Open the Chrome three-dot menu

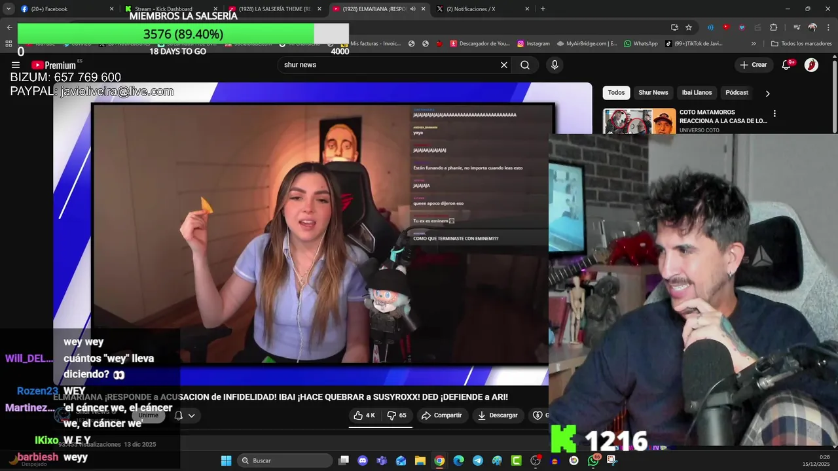click(828, 27)
